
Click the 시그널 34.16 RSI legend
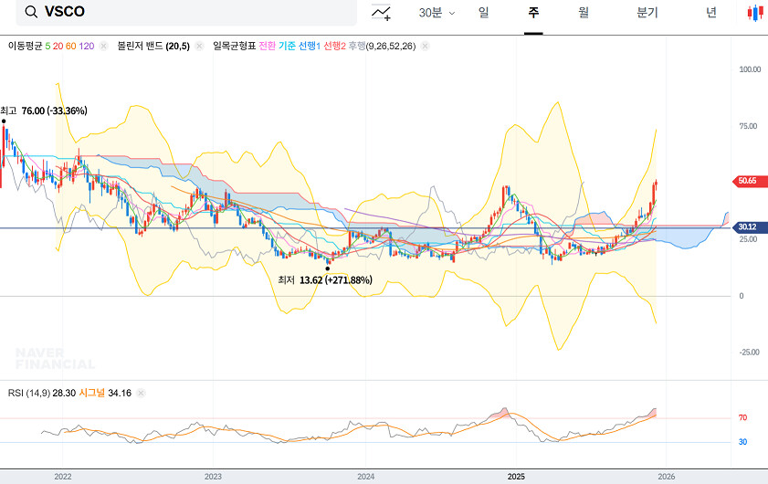click(105, 393)
